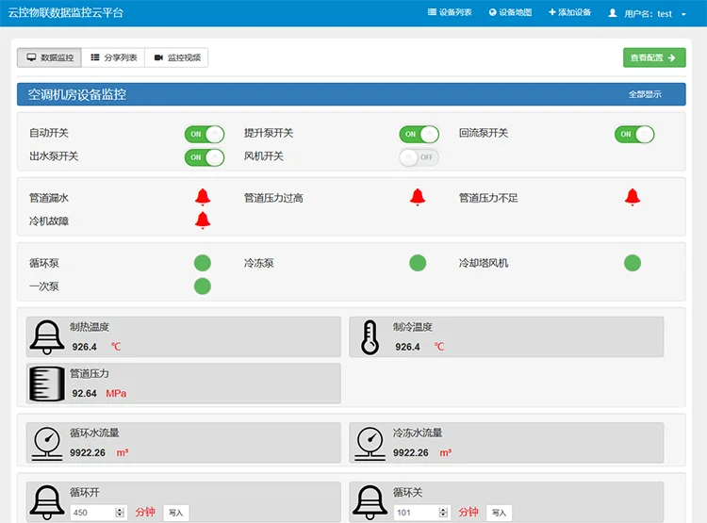Viewport: 707px width, 523px height.
Task: Switch to the 分享列表 tab
Action: (x=113, y=57)
